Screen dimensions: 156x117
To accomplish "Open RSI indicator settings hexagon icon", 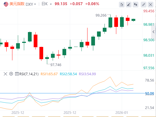I will click(11, 74).
